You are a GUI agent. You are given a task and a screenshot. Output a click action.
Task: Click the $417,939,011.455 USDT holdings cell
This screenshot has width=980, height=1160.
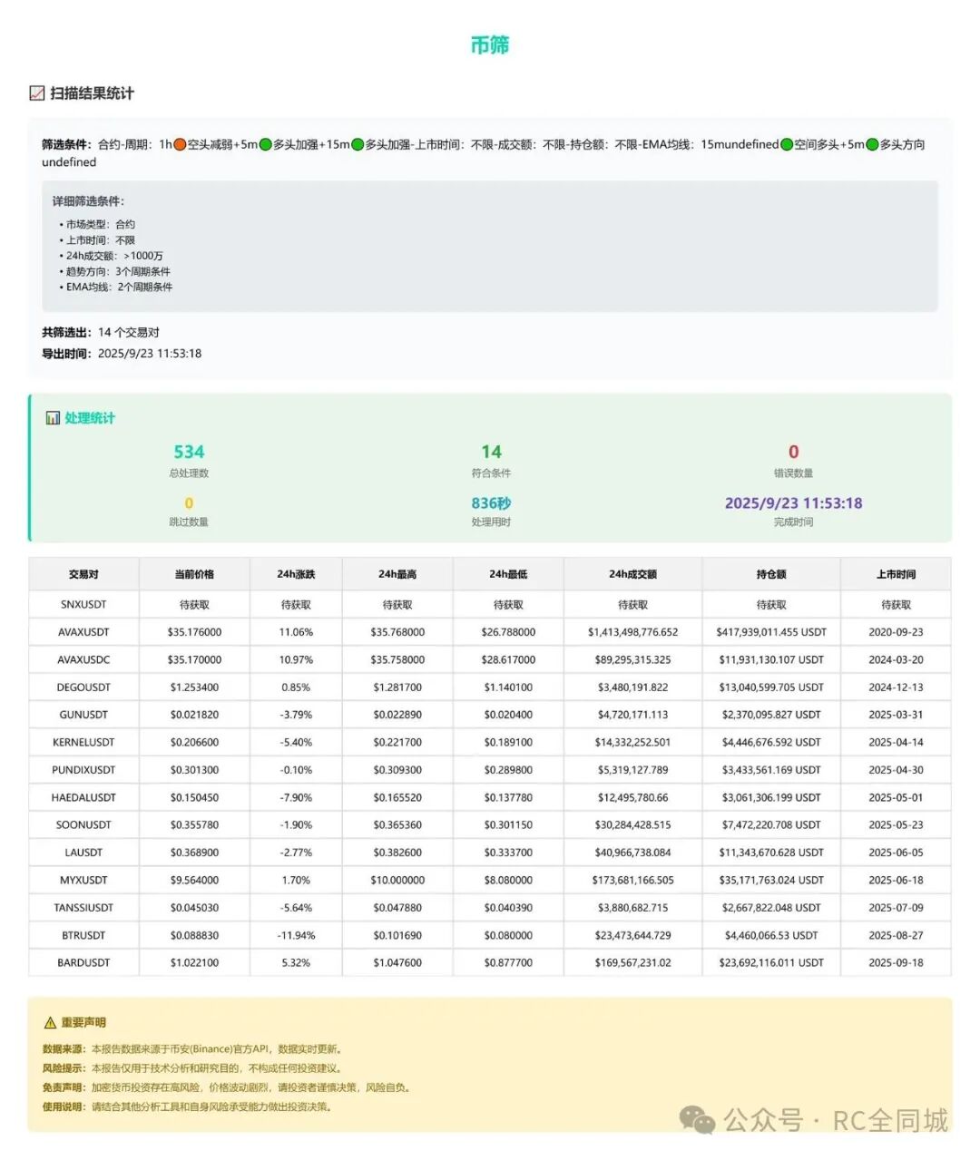point(771,632)
